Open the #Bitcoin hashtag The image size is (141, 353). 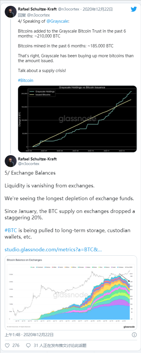pyautogui.click(x=25, y=80)
